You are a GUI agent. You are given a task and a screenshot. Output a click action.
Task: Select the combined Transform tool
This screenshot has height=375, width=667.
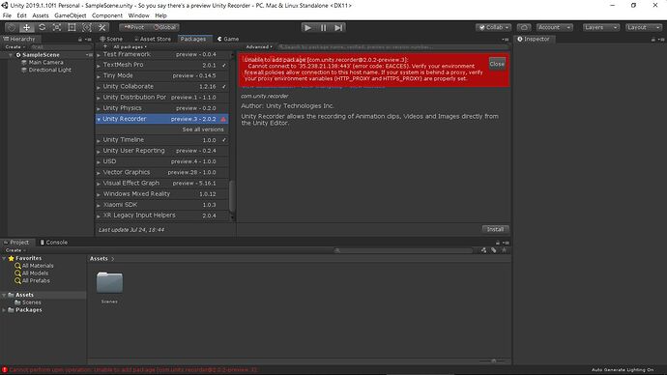[x=87, y=27]
